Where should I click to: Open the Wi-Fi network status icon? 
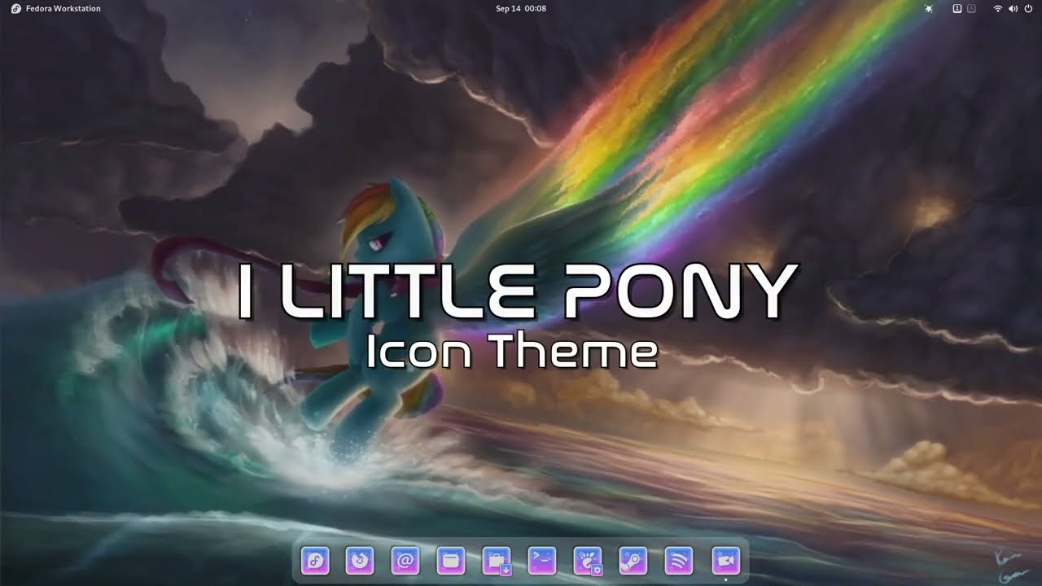click(x=998, y=8)
